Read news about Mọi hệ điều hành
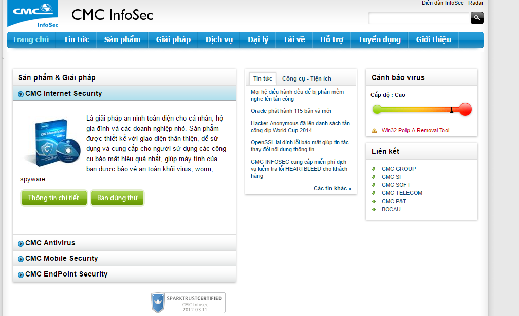Screen dimensions: 519x316 pos(297,95)
